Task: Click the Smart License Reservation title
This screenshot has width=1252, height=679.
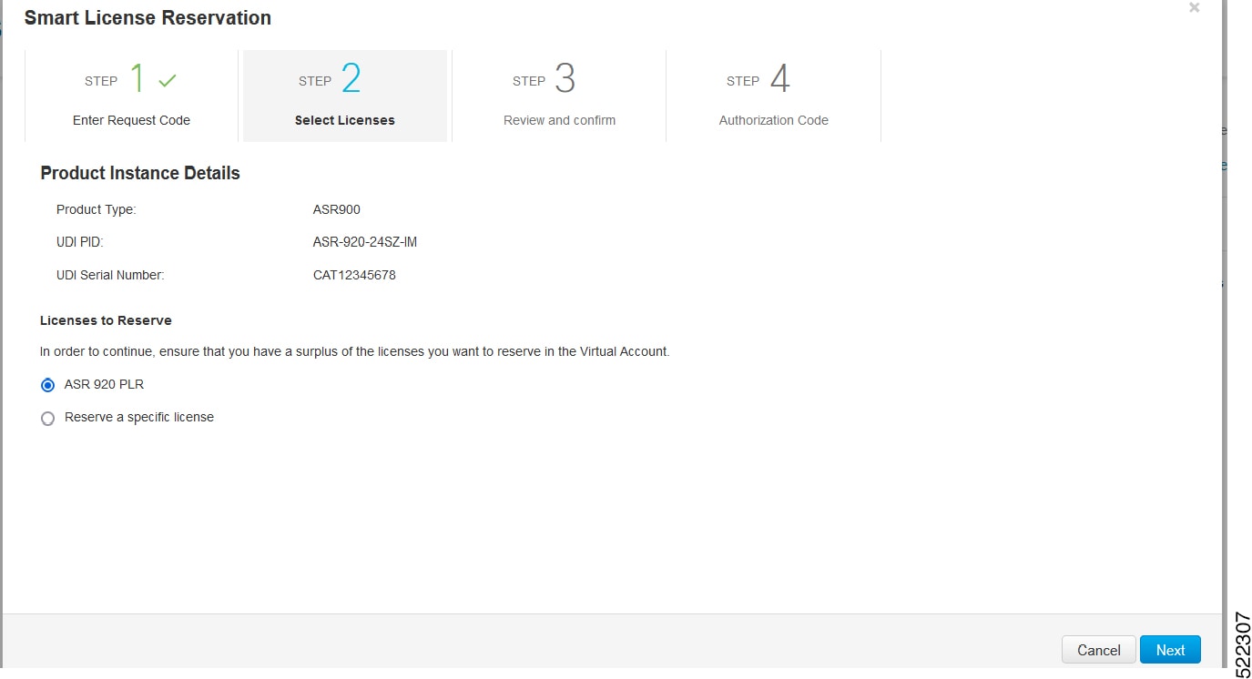Action: tap(148, 17)
